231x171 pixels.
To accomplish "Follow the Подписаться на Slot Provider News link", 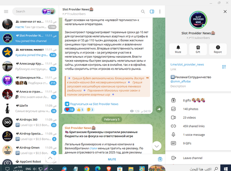I will [x=94, y=104].
